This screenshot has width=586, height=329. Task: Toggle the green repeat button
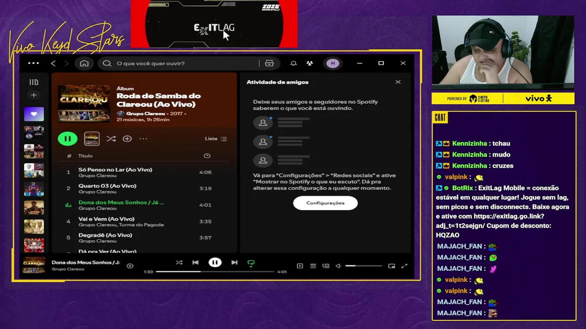click(x=251, y=263)
